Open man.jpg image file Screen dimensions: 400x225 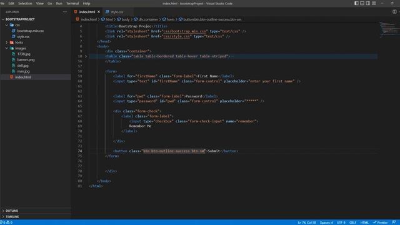pos(23,71)
